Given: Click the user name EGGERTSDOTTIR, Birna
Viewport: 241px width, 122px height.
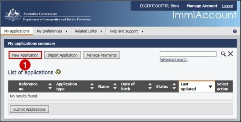Looking at the screenshot, I should pos(159,6).
